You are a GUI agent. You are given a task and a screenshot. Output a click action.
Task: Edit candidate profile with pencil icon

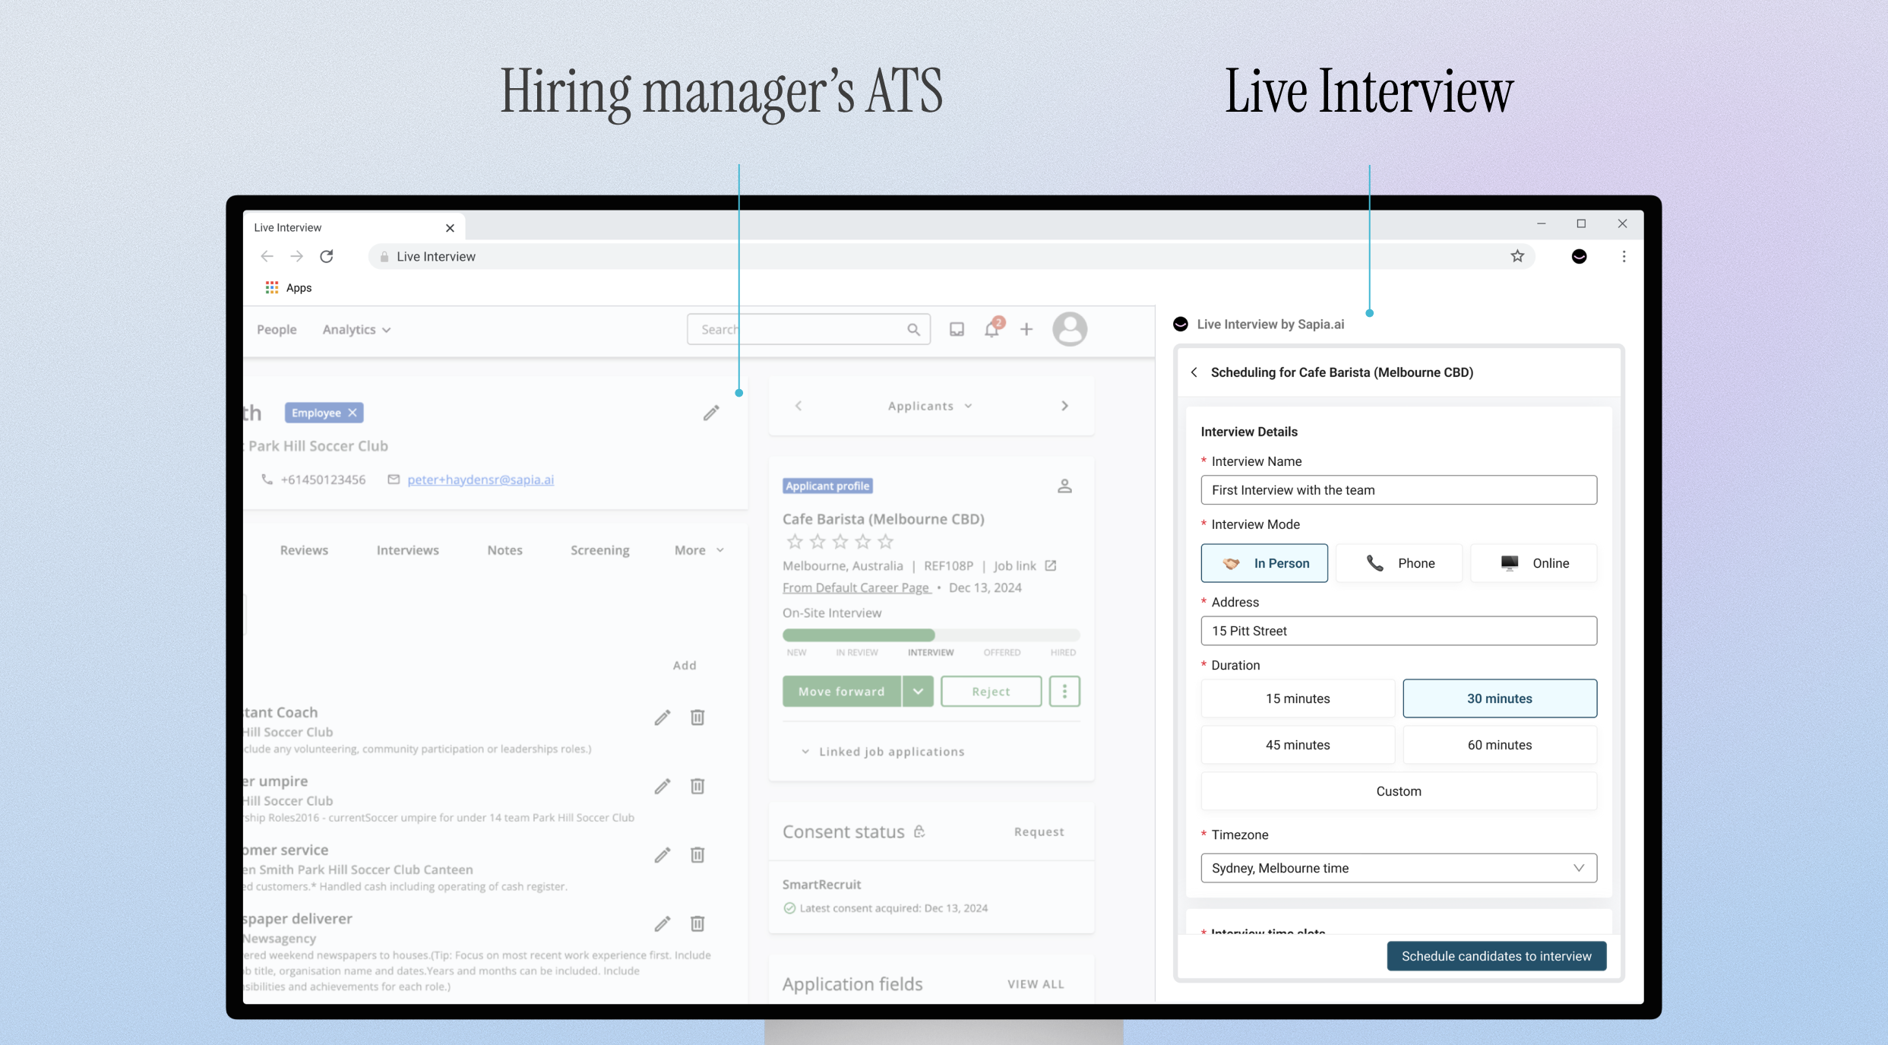(710, 413)
